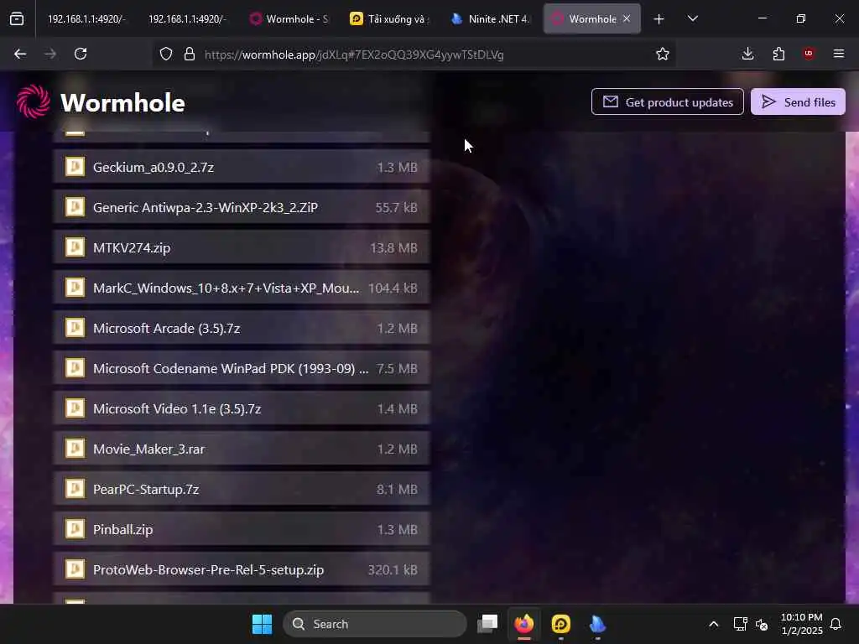Screen dimensions: 859x644
Task: Click the Wormhole title text link
Action: click(122, 102)
